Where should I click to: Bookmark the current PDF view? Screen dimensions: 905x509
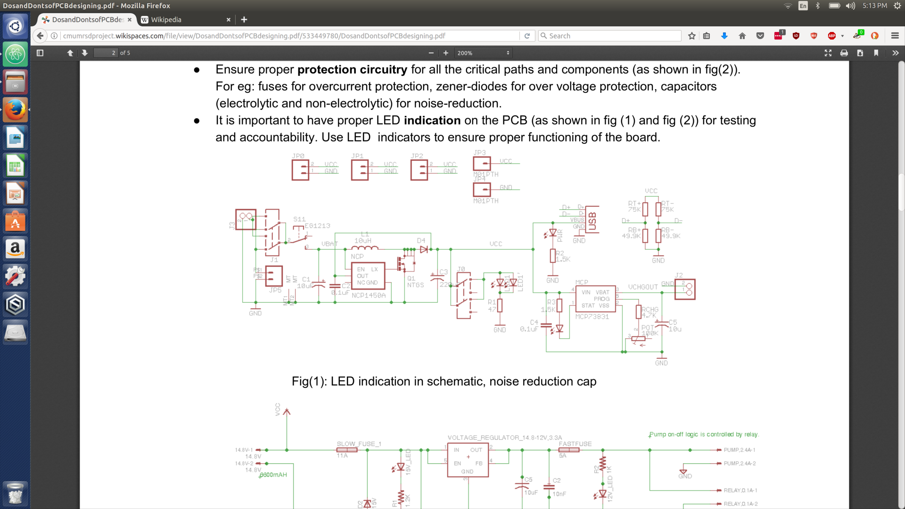tap(877, 53)
